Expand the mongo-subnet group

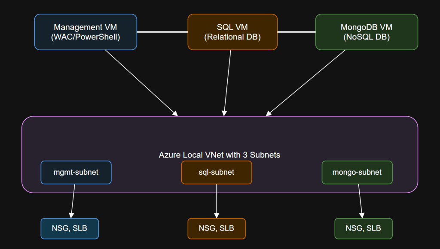357,172
